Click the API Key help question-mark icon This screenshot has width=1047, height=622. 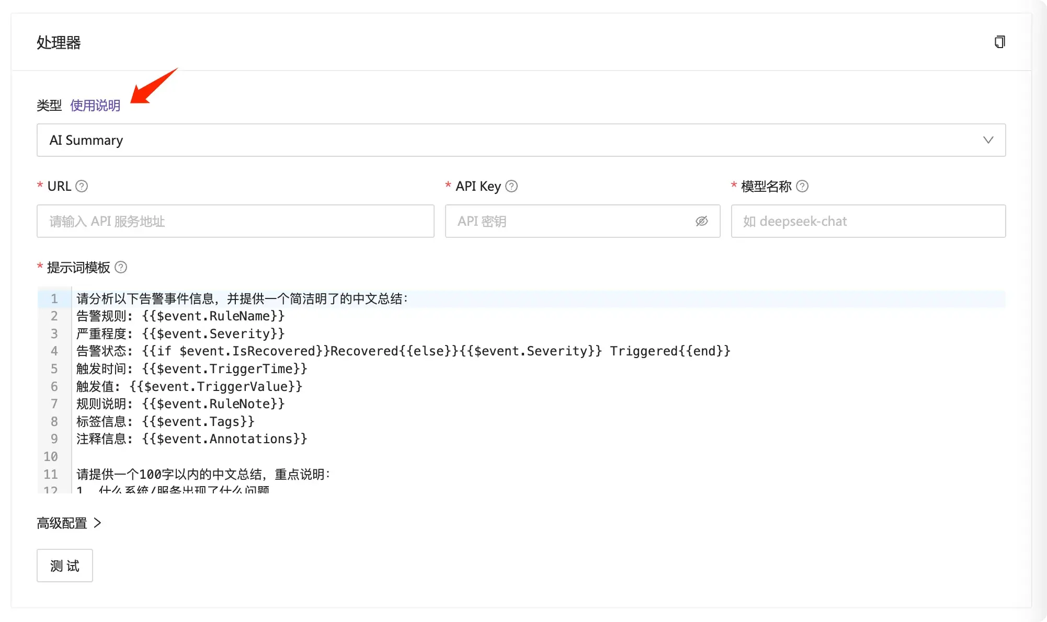(x=511, y=186)
